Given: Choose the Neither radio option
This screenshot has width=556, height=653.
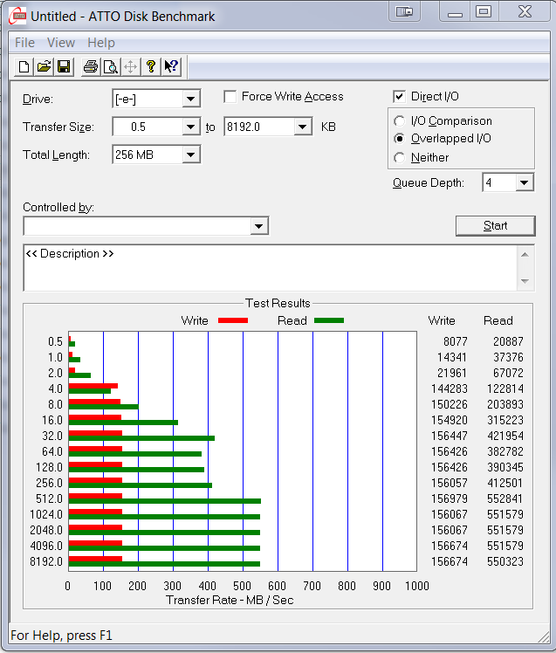Looking at the screenshot, I should click(x=400, y=158).
